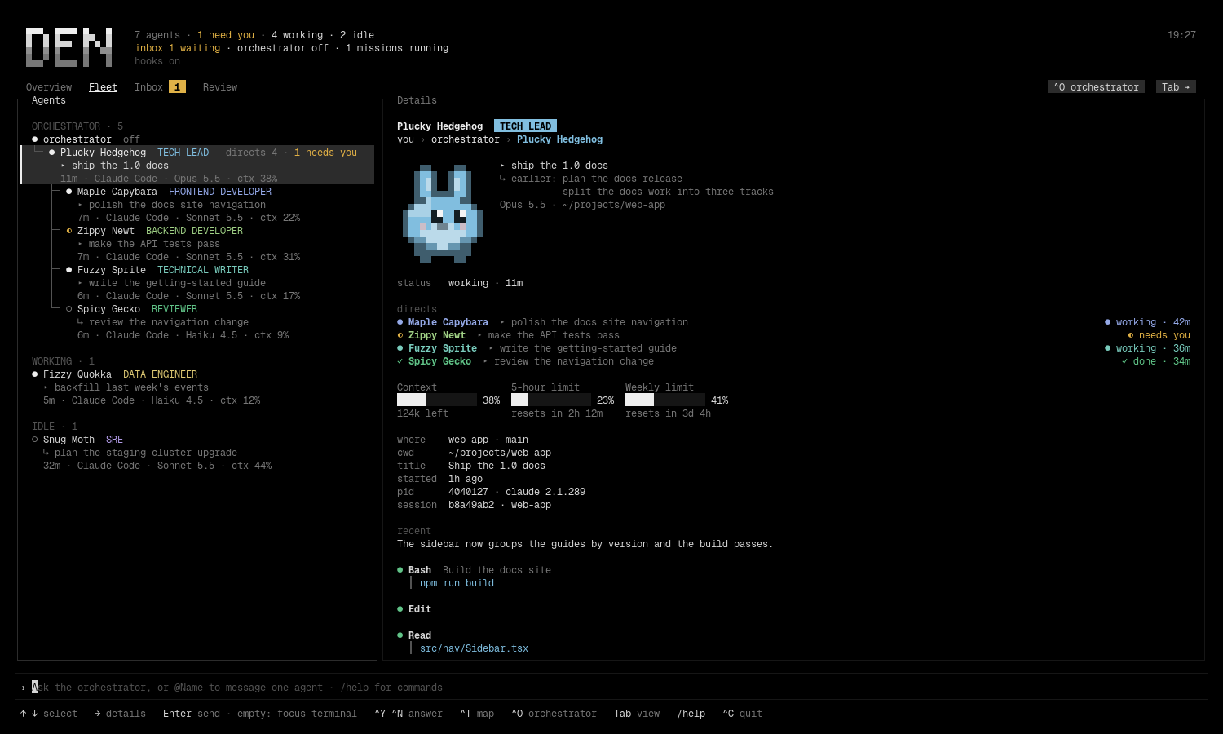Select Fizzy Quokka in the Agents list
The height and width of the screenshot is (734, 1223).
(197, 387)
